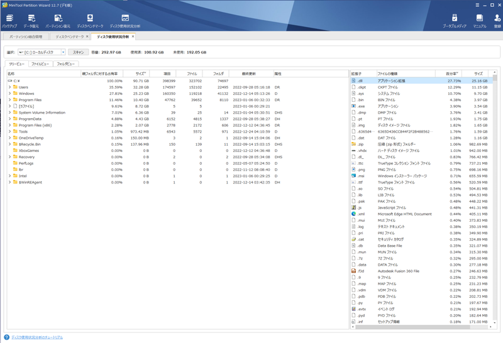
Task: Click the .evtx event log icon
Action: click(353, 309)
